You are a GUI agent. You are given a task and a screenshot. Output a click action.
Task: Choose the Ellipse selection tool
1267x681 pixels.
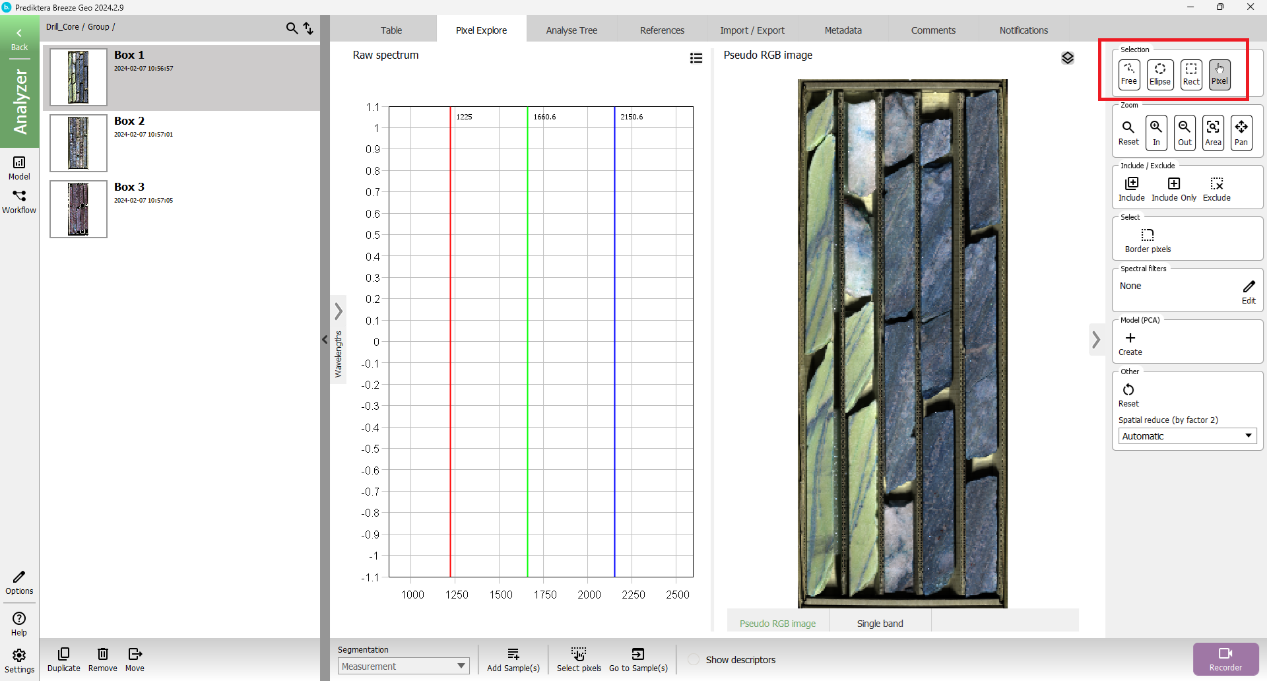pyautogui.click(x=1159, y=74)
